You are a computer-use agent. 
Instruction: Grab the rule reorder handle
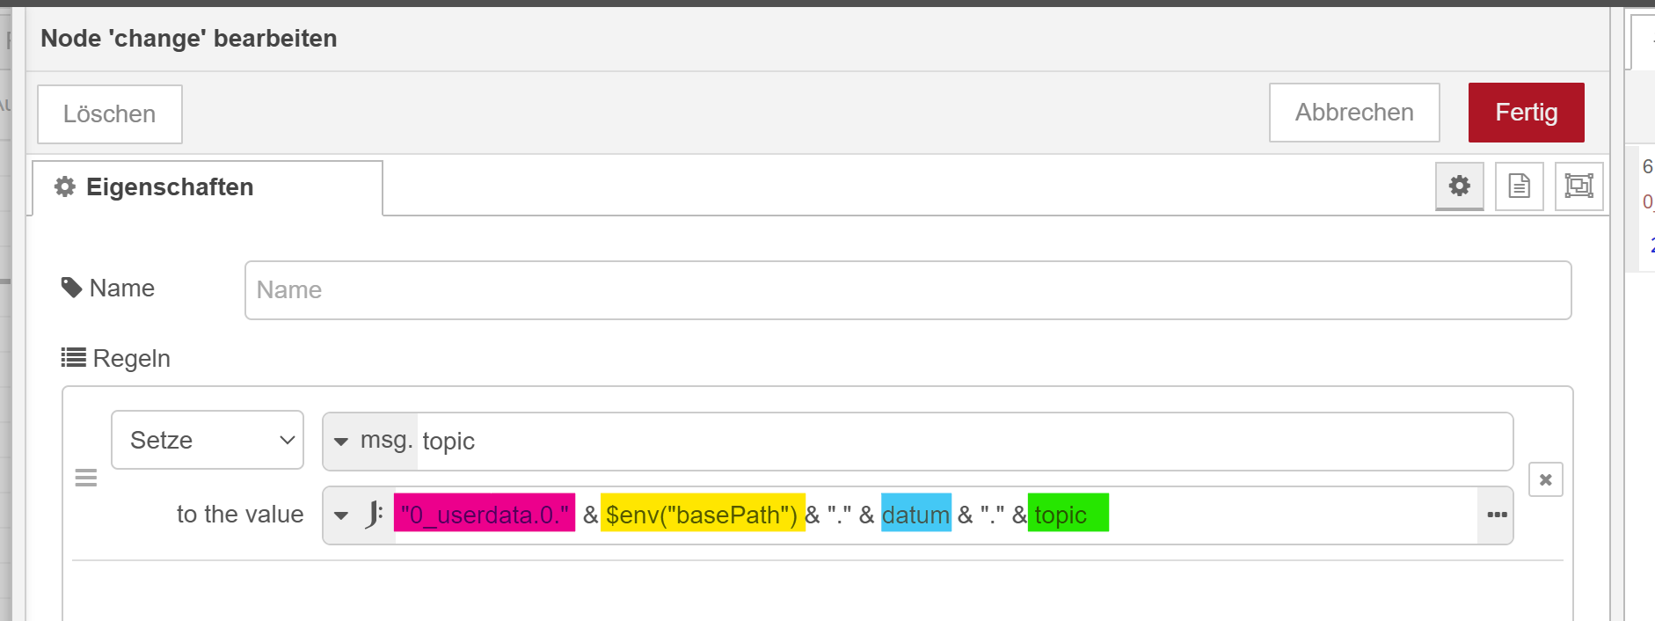point(86,478)
